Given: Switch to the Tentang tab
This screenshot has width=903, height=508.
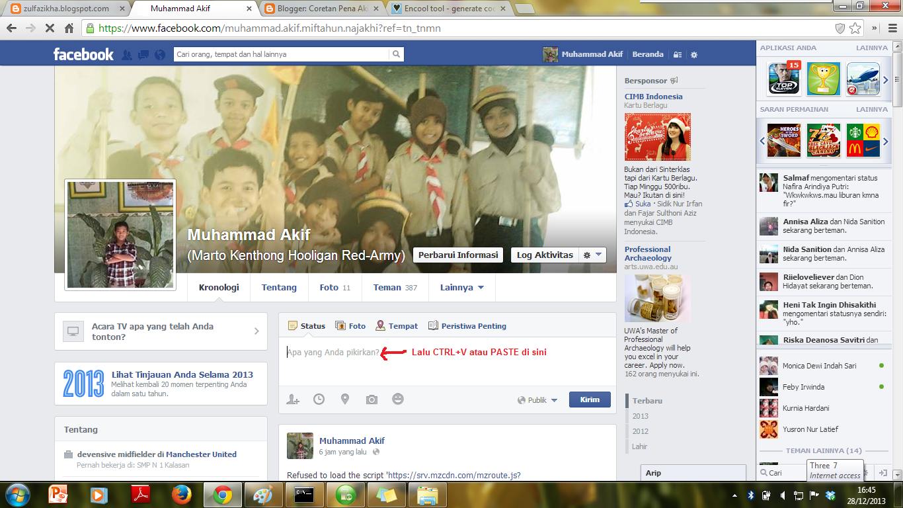Looking at the screenshot, I should click(x=279, y=288).
